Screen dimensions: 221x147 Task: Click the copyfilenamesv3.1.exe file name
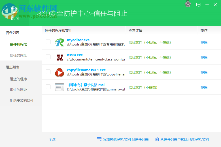pyautogui.click(x=86, y=70)
